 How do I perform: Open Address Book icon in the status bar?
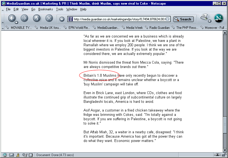click(x=31, y=155)
